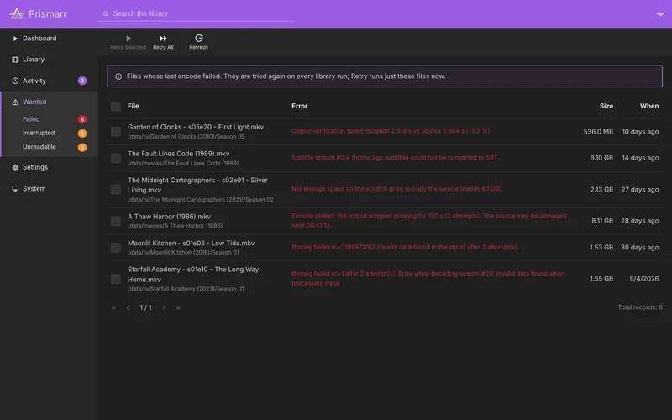672x420 pixels.
Task: Select The Fault Lines Code row checkbox
Action: 116,158
